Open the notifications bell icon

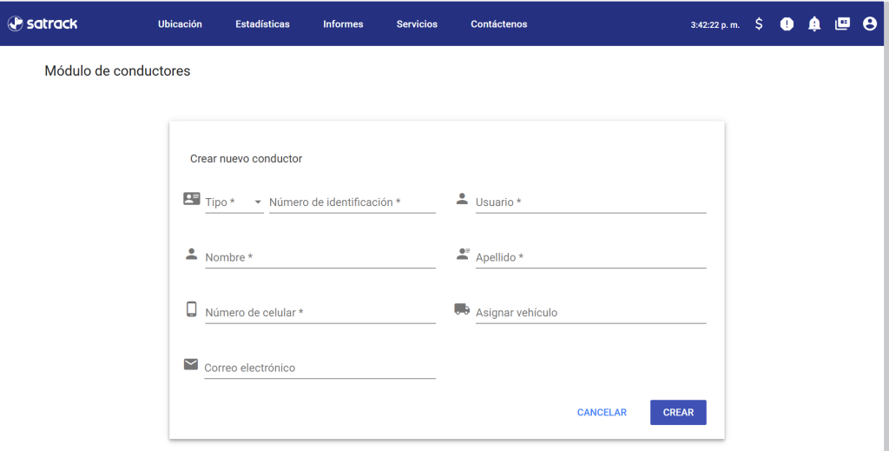pyautogui.click(x=814, y=23)
